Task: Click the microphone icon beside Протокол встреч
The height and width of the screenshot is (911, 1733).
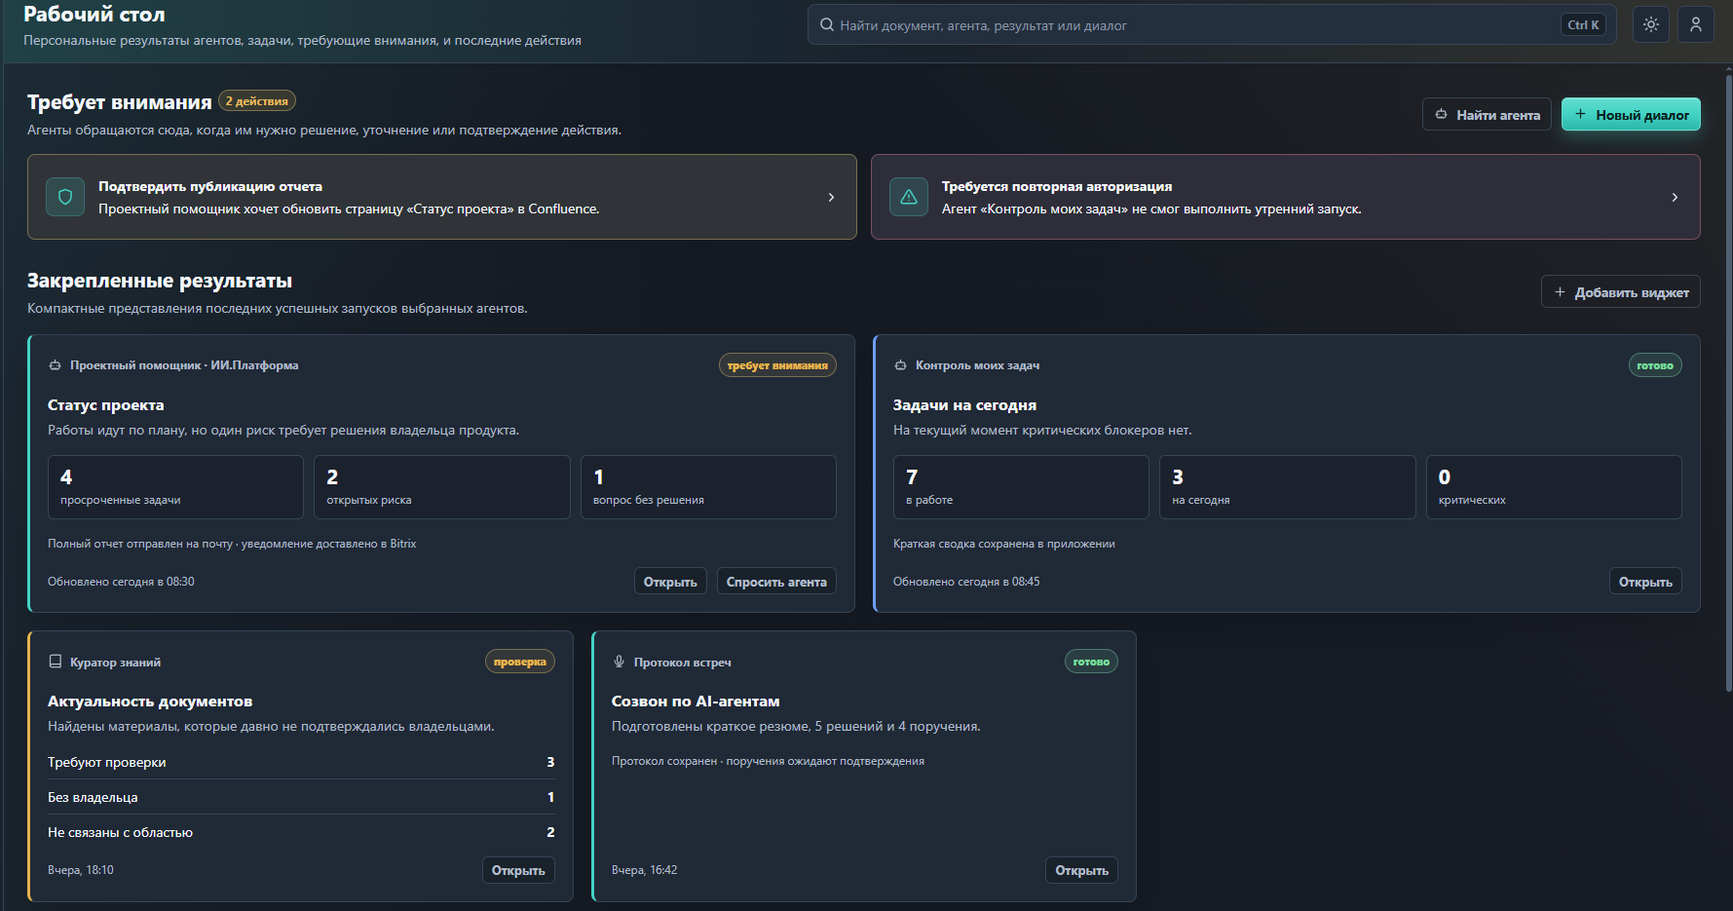Action: [x=619, y=662]
